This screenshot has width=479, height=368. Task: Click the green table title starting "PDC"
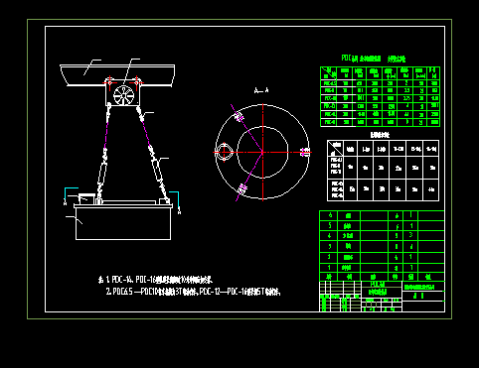pos(374,59)
